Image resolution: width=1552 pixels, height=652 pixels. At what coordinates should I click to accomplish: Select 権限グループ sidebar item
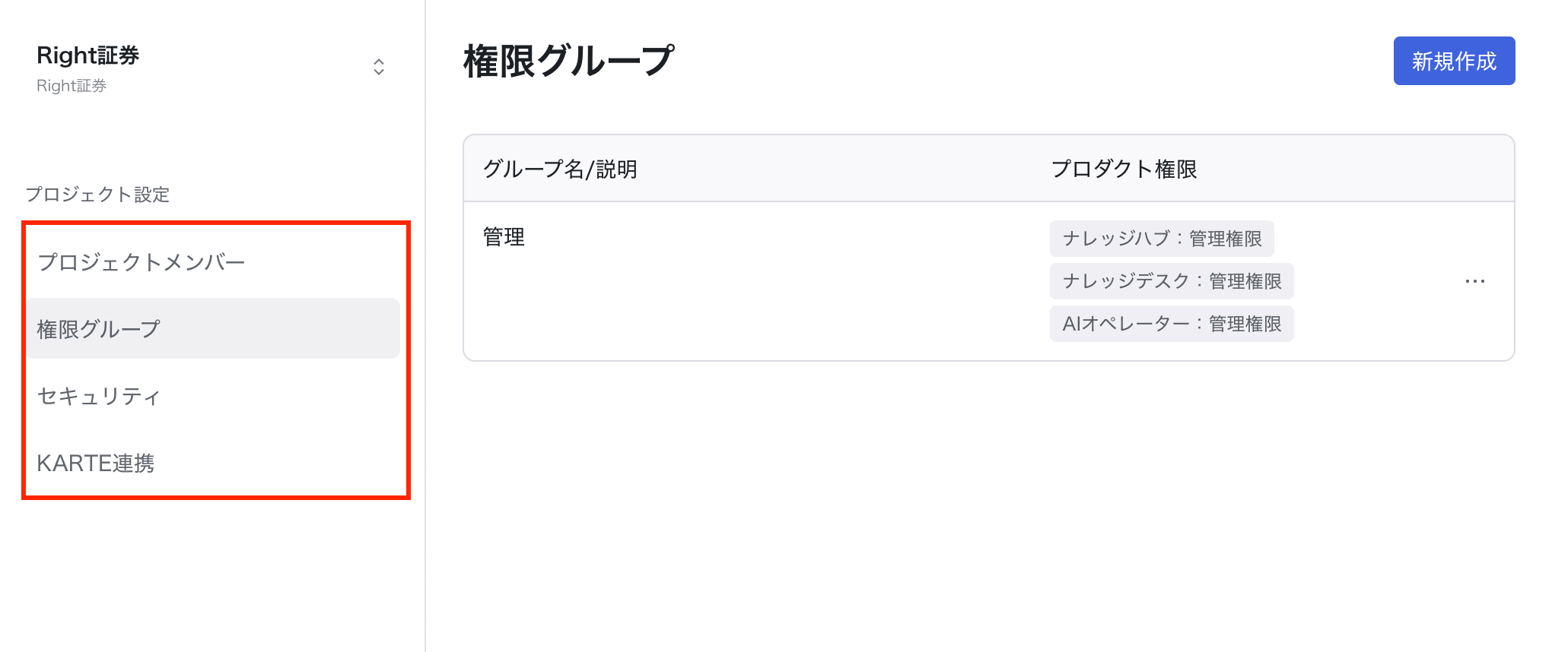click(213, 328)
